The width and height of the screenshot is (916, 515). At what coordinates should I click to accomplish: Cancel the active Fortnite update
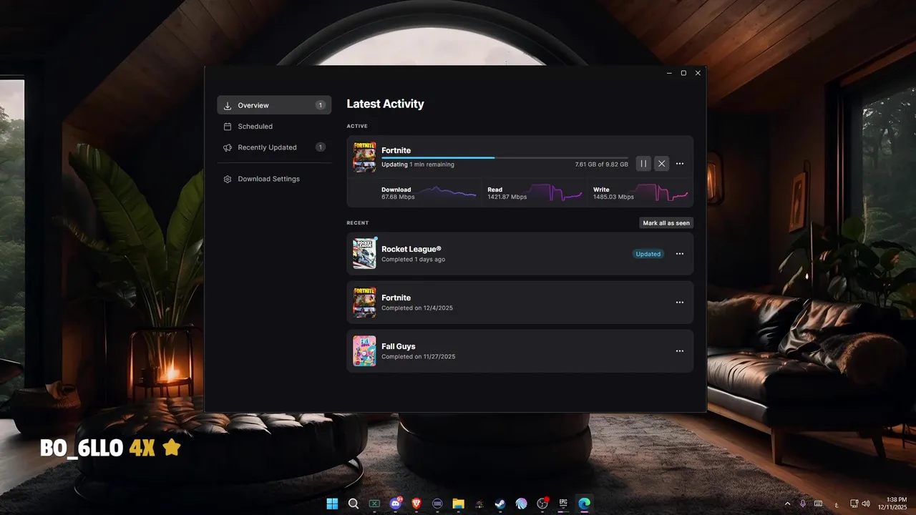(662, 164)
